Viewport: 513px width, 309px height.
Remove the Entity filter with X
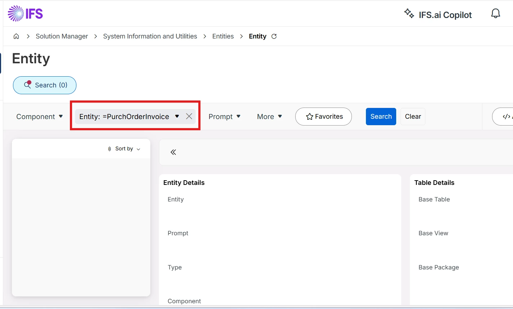(189, 116)
